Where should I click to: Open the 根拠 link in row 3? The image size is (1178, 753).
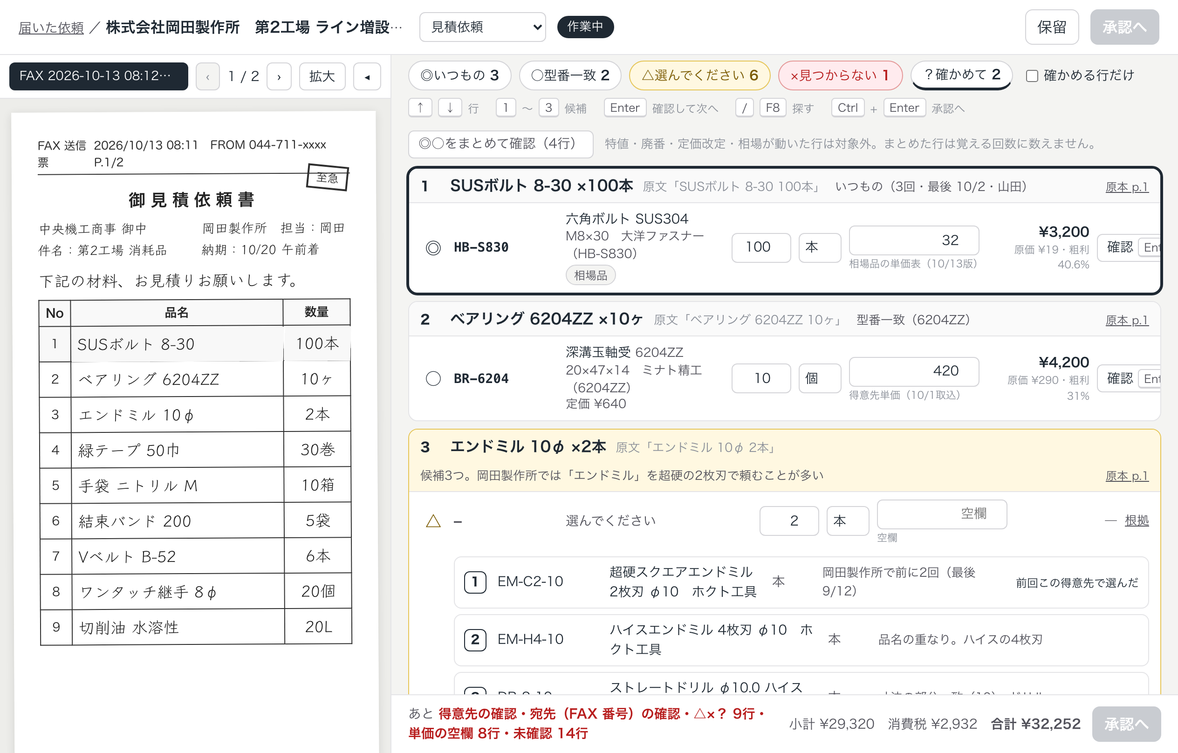[1137, 520]
